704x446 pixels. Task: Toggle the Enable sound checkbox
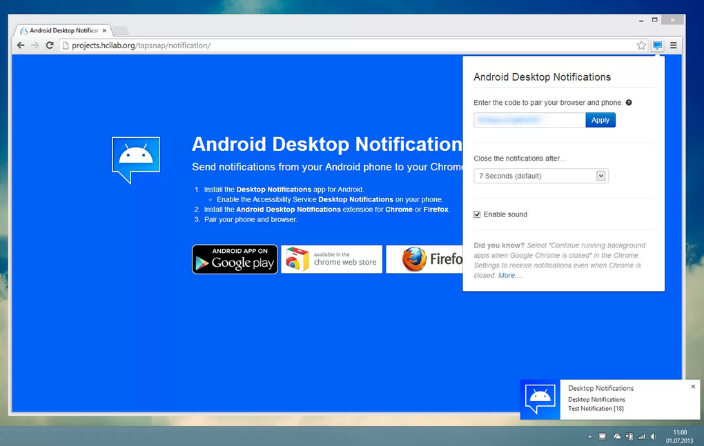(477, 214)
